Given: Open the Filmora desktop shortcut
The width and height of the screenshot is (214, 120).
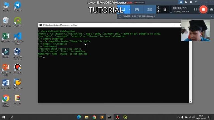Looking at the screenshot, I should pos(6,53).
